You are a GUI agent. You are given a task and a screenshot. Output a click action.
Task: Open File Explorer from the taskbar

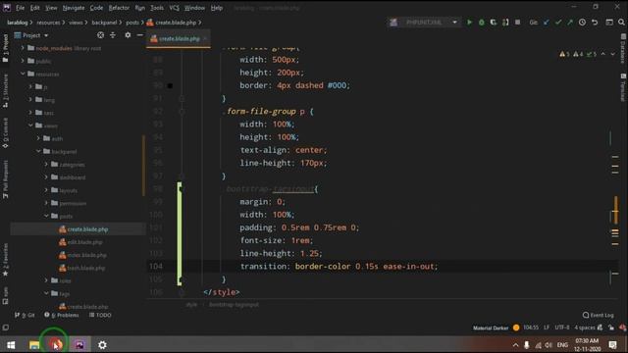click(x=34, y=344)
